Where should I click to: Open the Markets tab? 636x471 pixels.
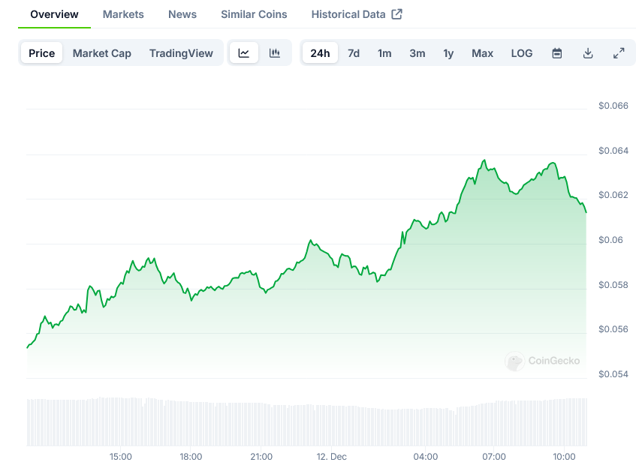coord(123,14)
